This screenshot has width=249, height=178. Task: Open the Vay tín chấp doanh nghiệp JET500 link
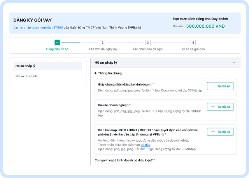click(x=38, y=28)
